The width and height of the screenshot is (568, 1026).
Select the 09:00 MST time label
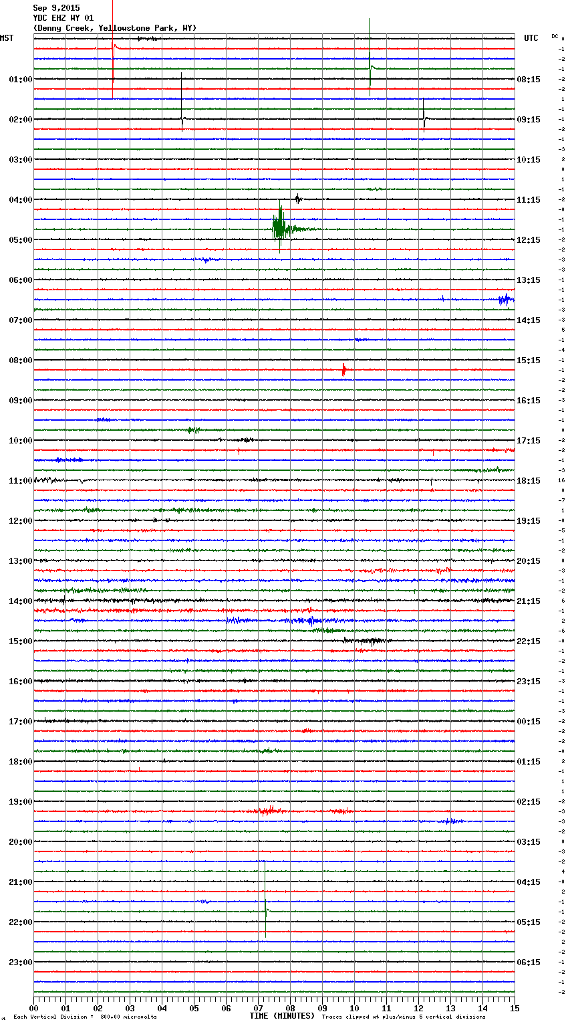21,401
